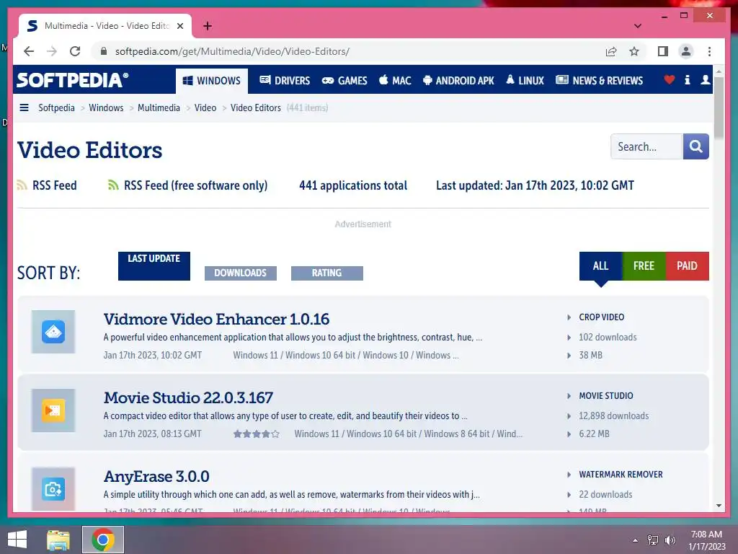This screenshot has width=738, height=554.
Task: Open AnyErase 3.0.0 title
Action: 156,477
